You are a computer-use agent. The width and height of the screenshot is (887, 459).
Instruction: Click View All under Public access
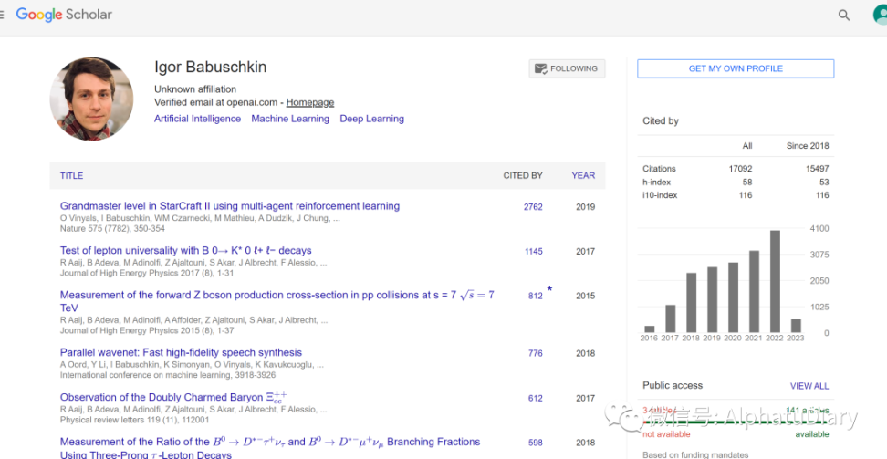click(809, 386)
